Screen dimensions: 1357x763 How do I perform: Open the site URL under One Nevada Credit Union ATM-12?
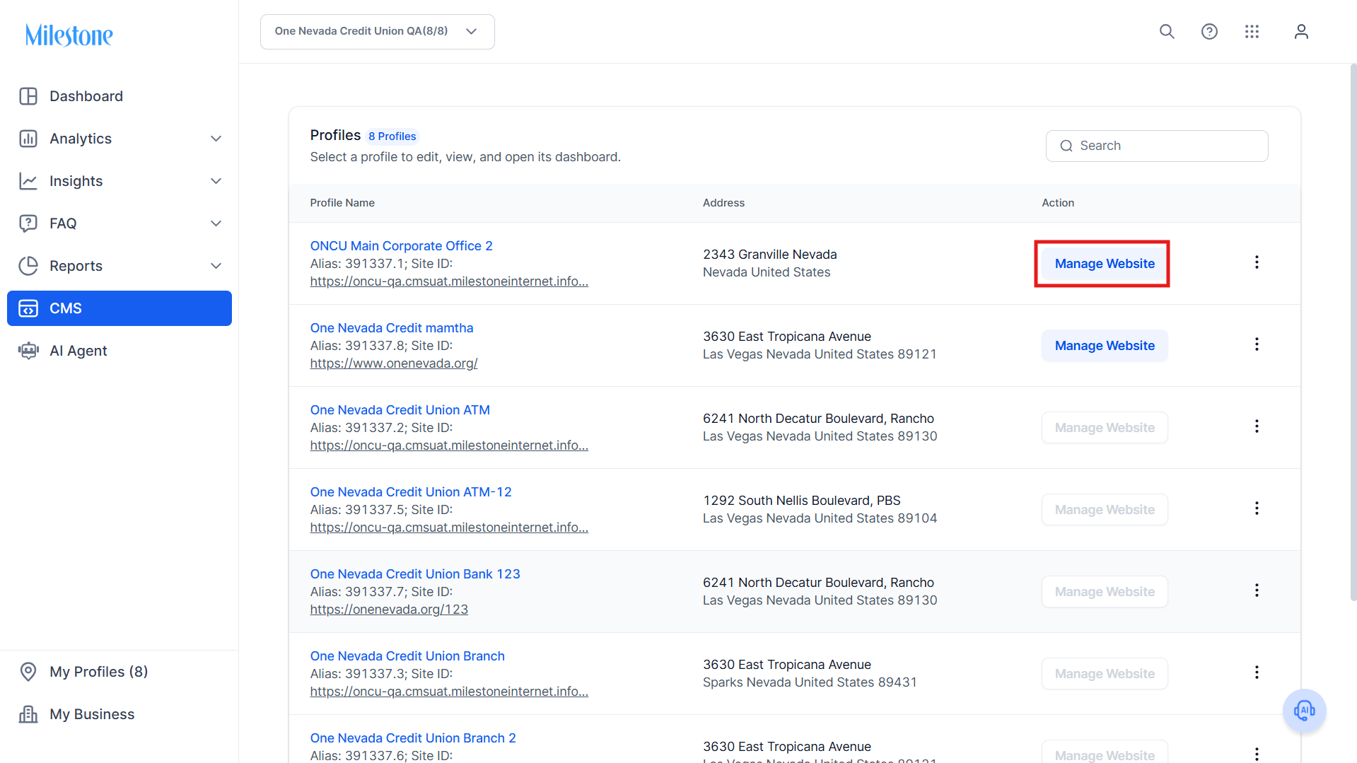[449, 528]
